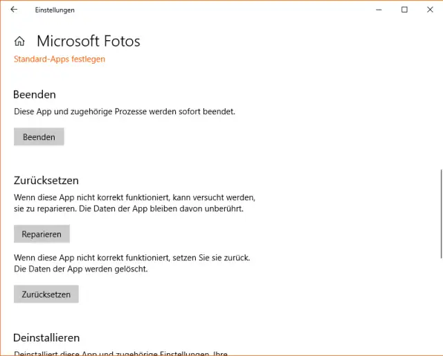Click the Deinstallieren section heading
This screenshot has width=443, height=356.
pyautogui.click(x=46, y=338)
